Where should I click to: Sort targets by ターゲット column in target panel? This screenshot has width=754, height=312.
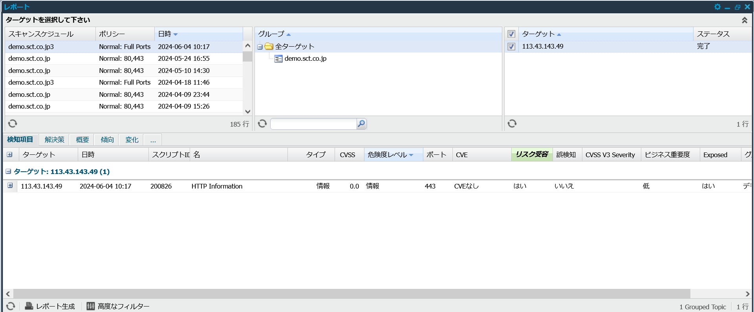click(x=606, y=34)
